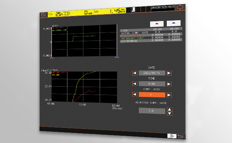Step TIME backward with left arrow

(x=134, y=84)
